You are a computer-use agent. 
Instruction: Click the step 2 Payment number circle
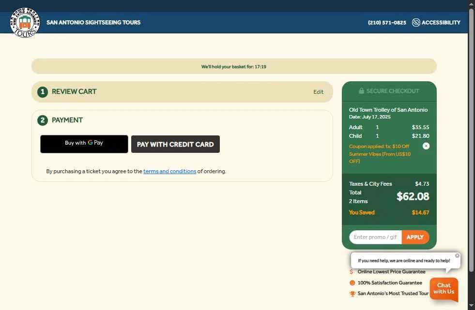coord(43,120)
